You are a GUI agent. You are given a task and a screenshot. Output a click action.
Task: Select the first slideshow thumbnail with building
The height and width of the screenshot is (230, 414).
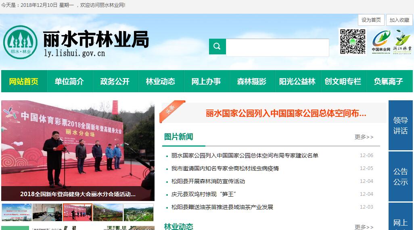click(17, 212)
